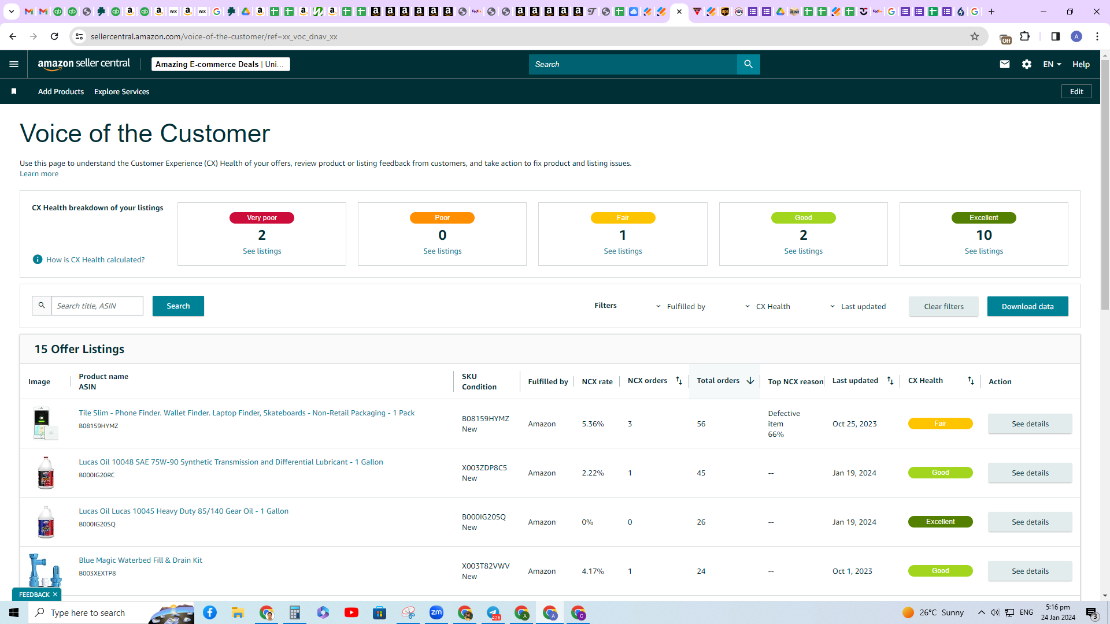Reload the page with browser refresh icon

[x=54, y=36]
